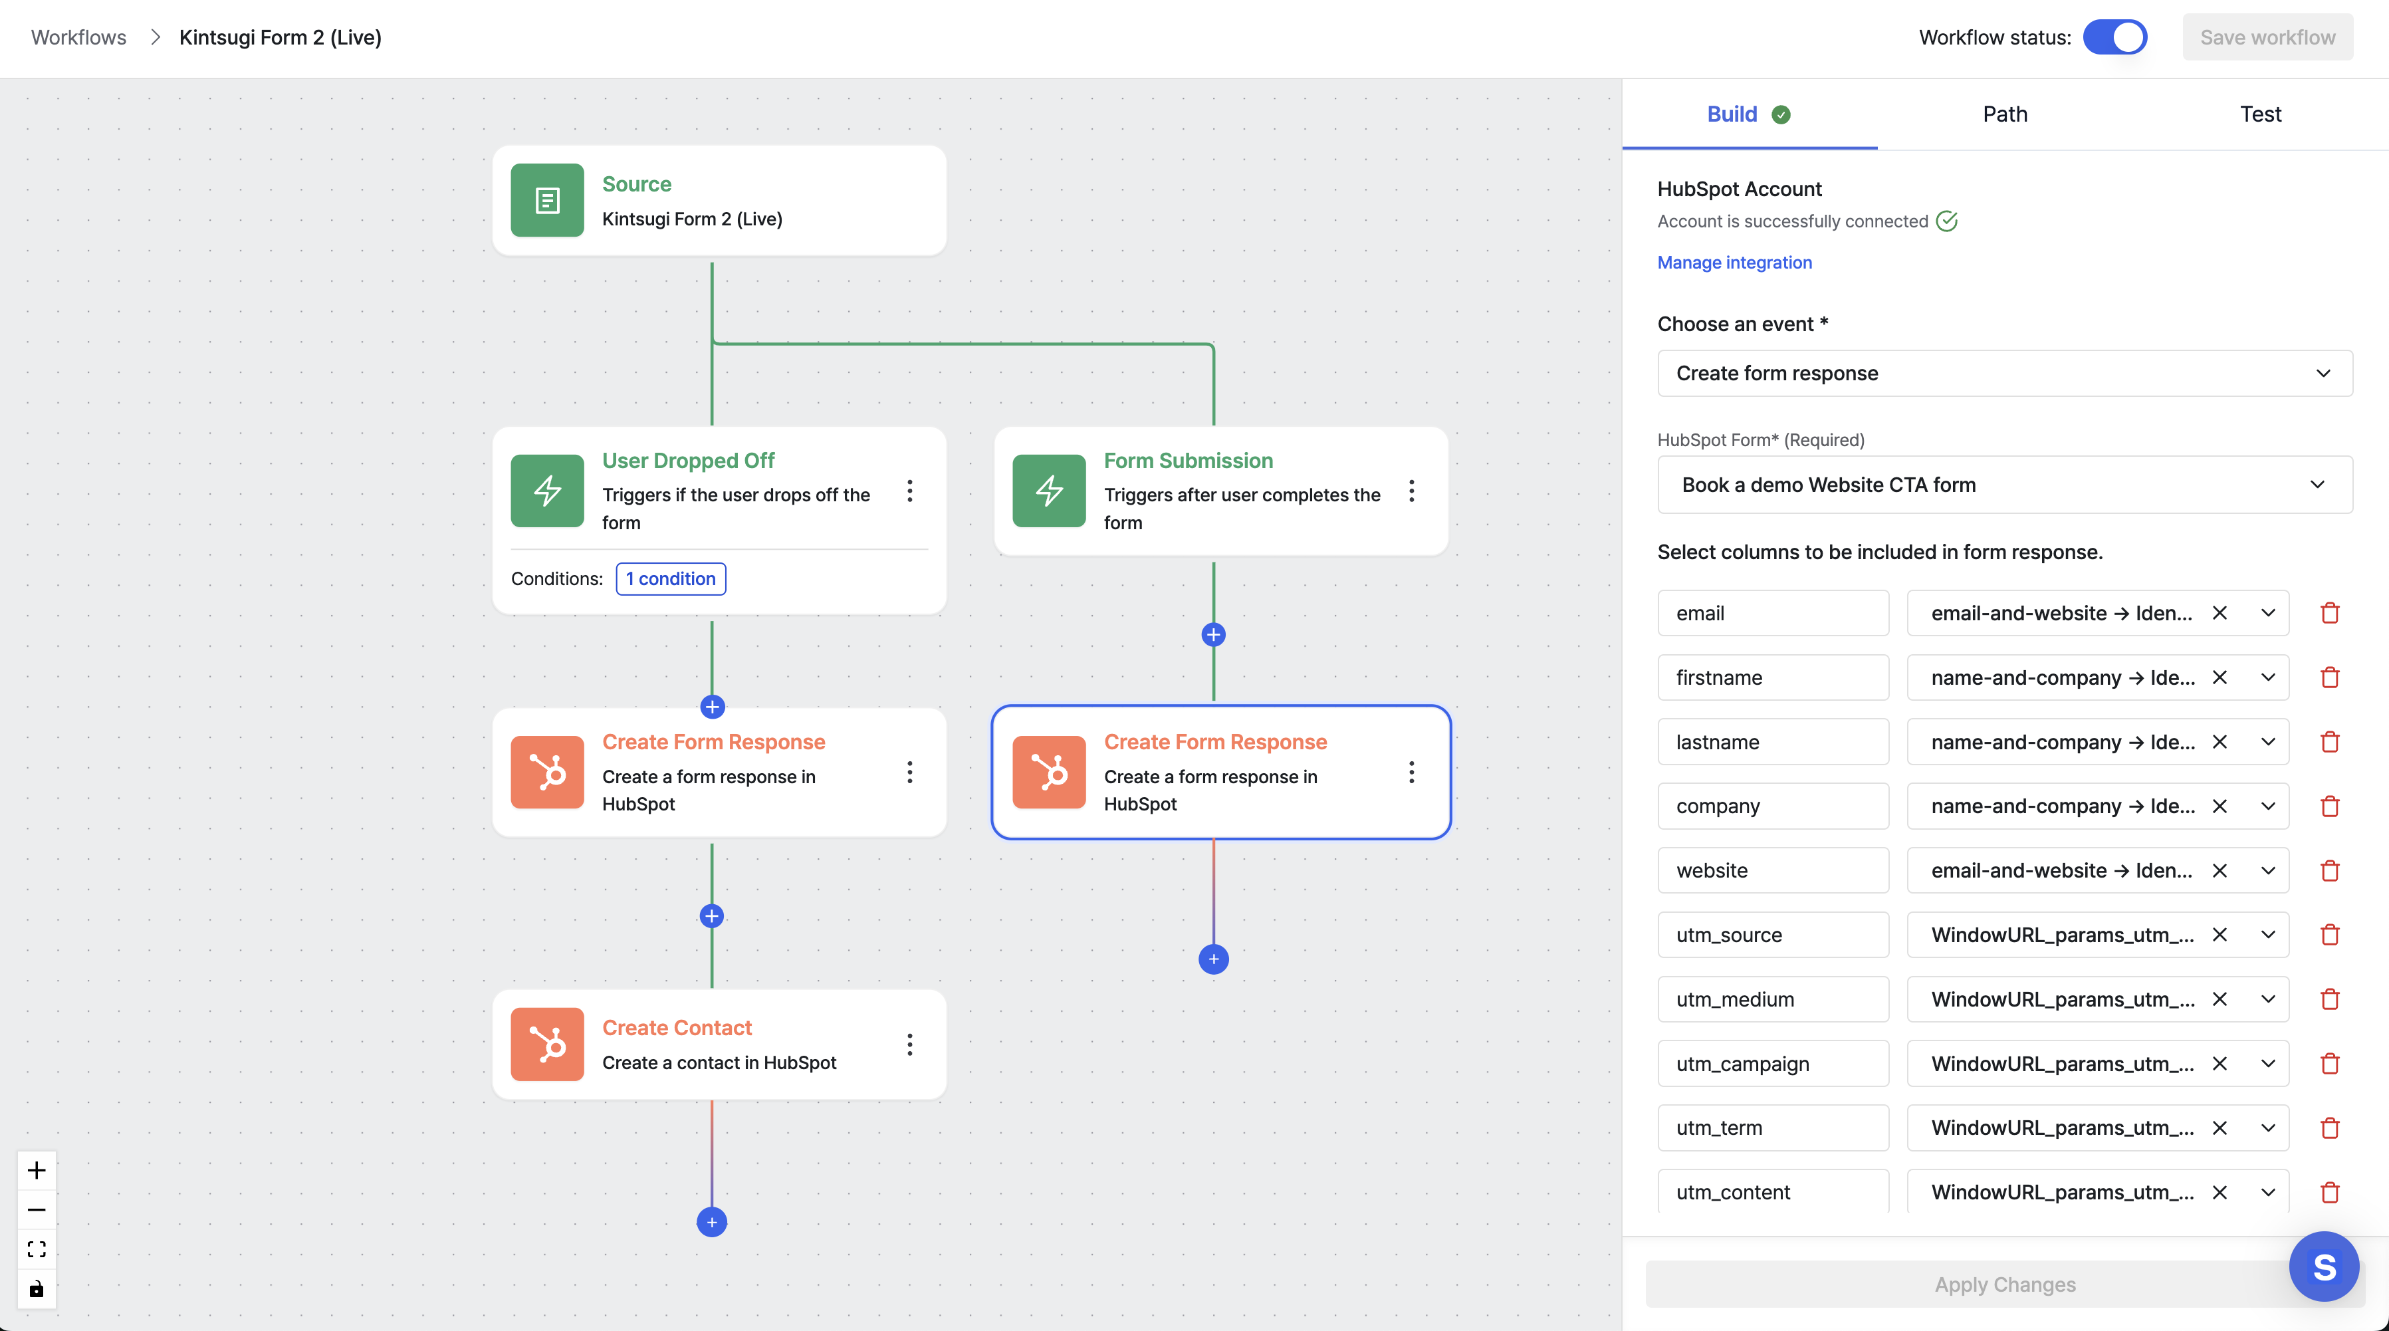The image size is (2389, 1331).
Task: Add step below Form Submission trigger
Action: (1213, 634)
